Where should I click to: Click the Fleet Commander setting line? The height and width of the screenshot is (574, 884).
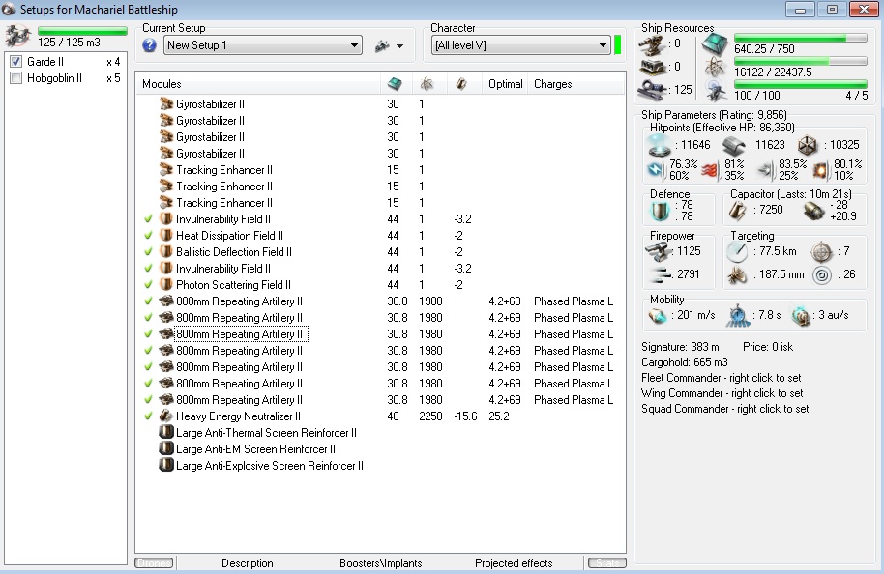pos(721,378)
